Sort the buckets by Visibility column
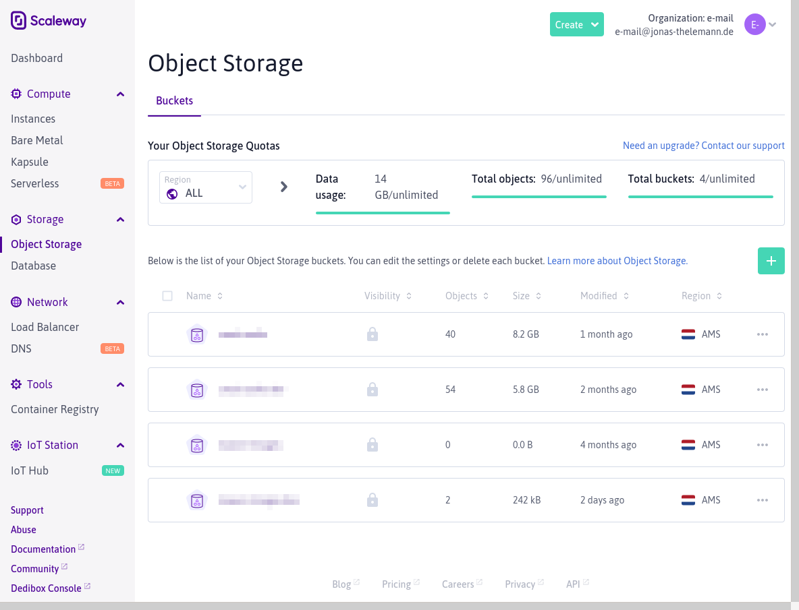This screenshot has width=799, height=610. tap(388, 296)
